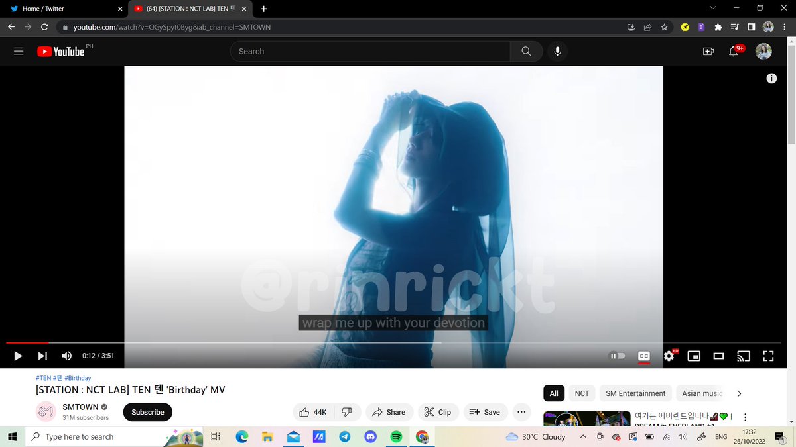Open notifications bell with 9+ badge

(x=734, y=52)
